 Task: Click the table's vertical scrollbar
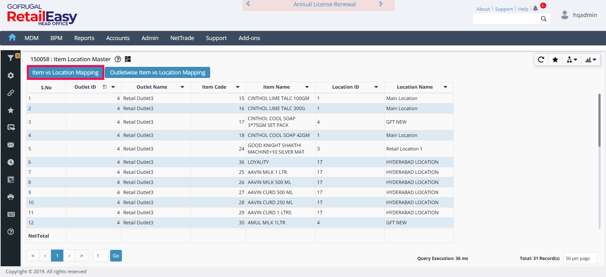pyautogui.click(x=599, y=120)
